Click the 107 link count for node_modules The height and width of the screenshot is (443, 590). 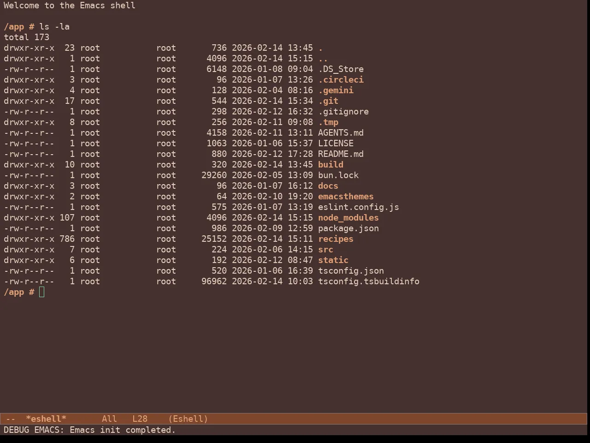coord(67,218)
